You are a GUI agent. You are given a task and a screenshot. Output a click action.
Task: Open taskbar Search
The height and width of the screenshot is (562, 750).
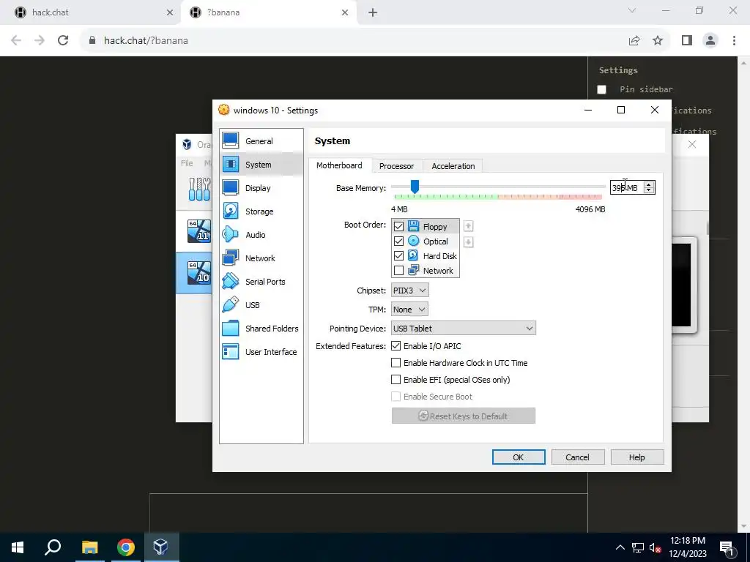53,547
